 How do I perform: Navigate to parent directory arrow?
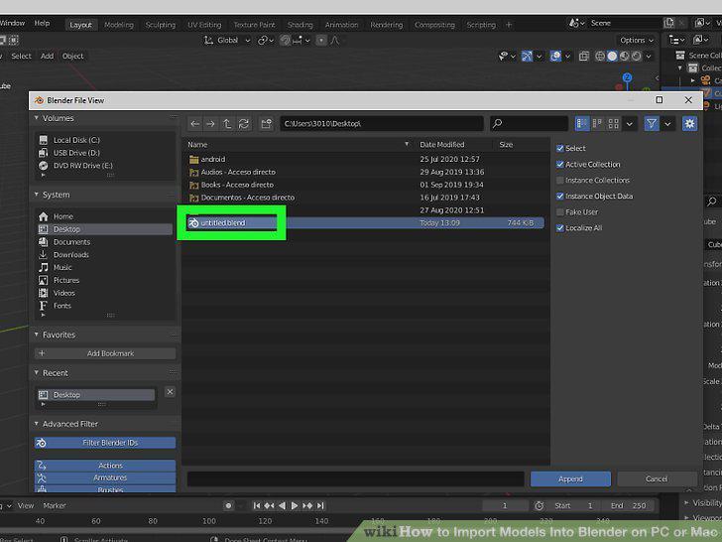[x=227, y=123]
